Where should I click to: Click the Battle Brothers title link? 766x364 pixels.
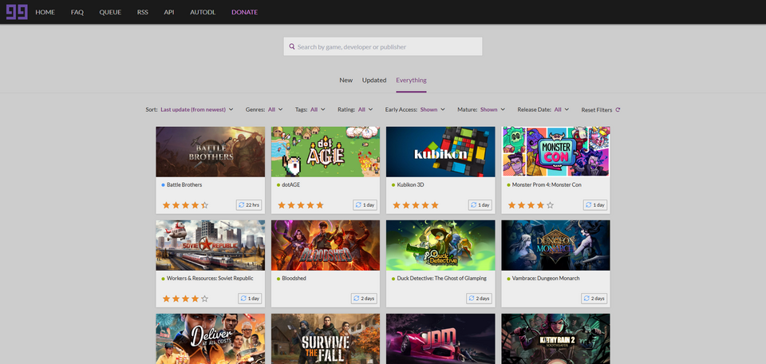click(x=184, y=185)
